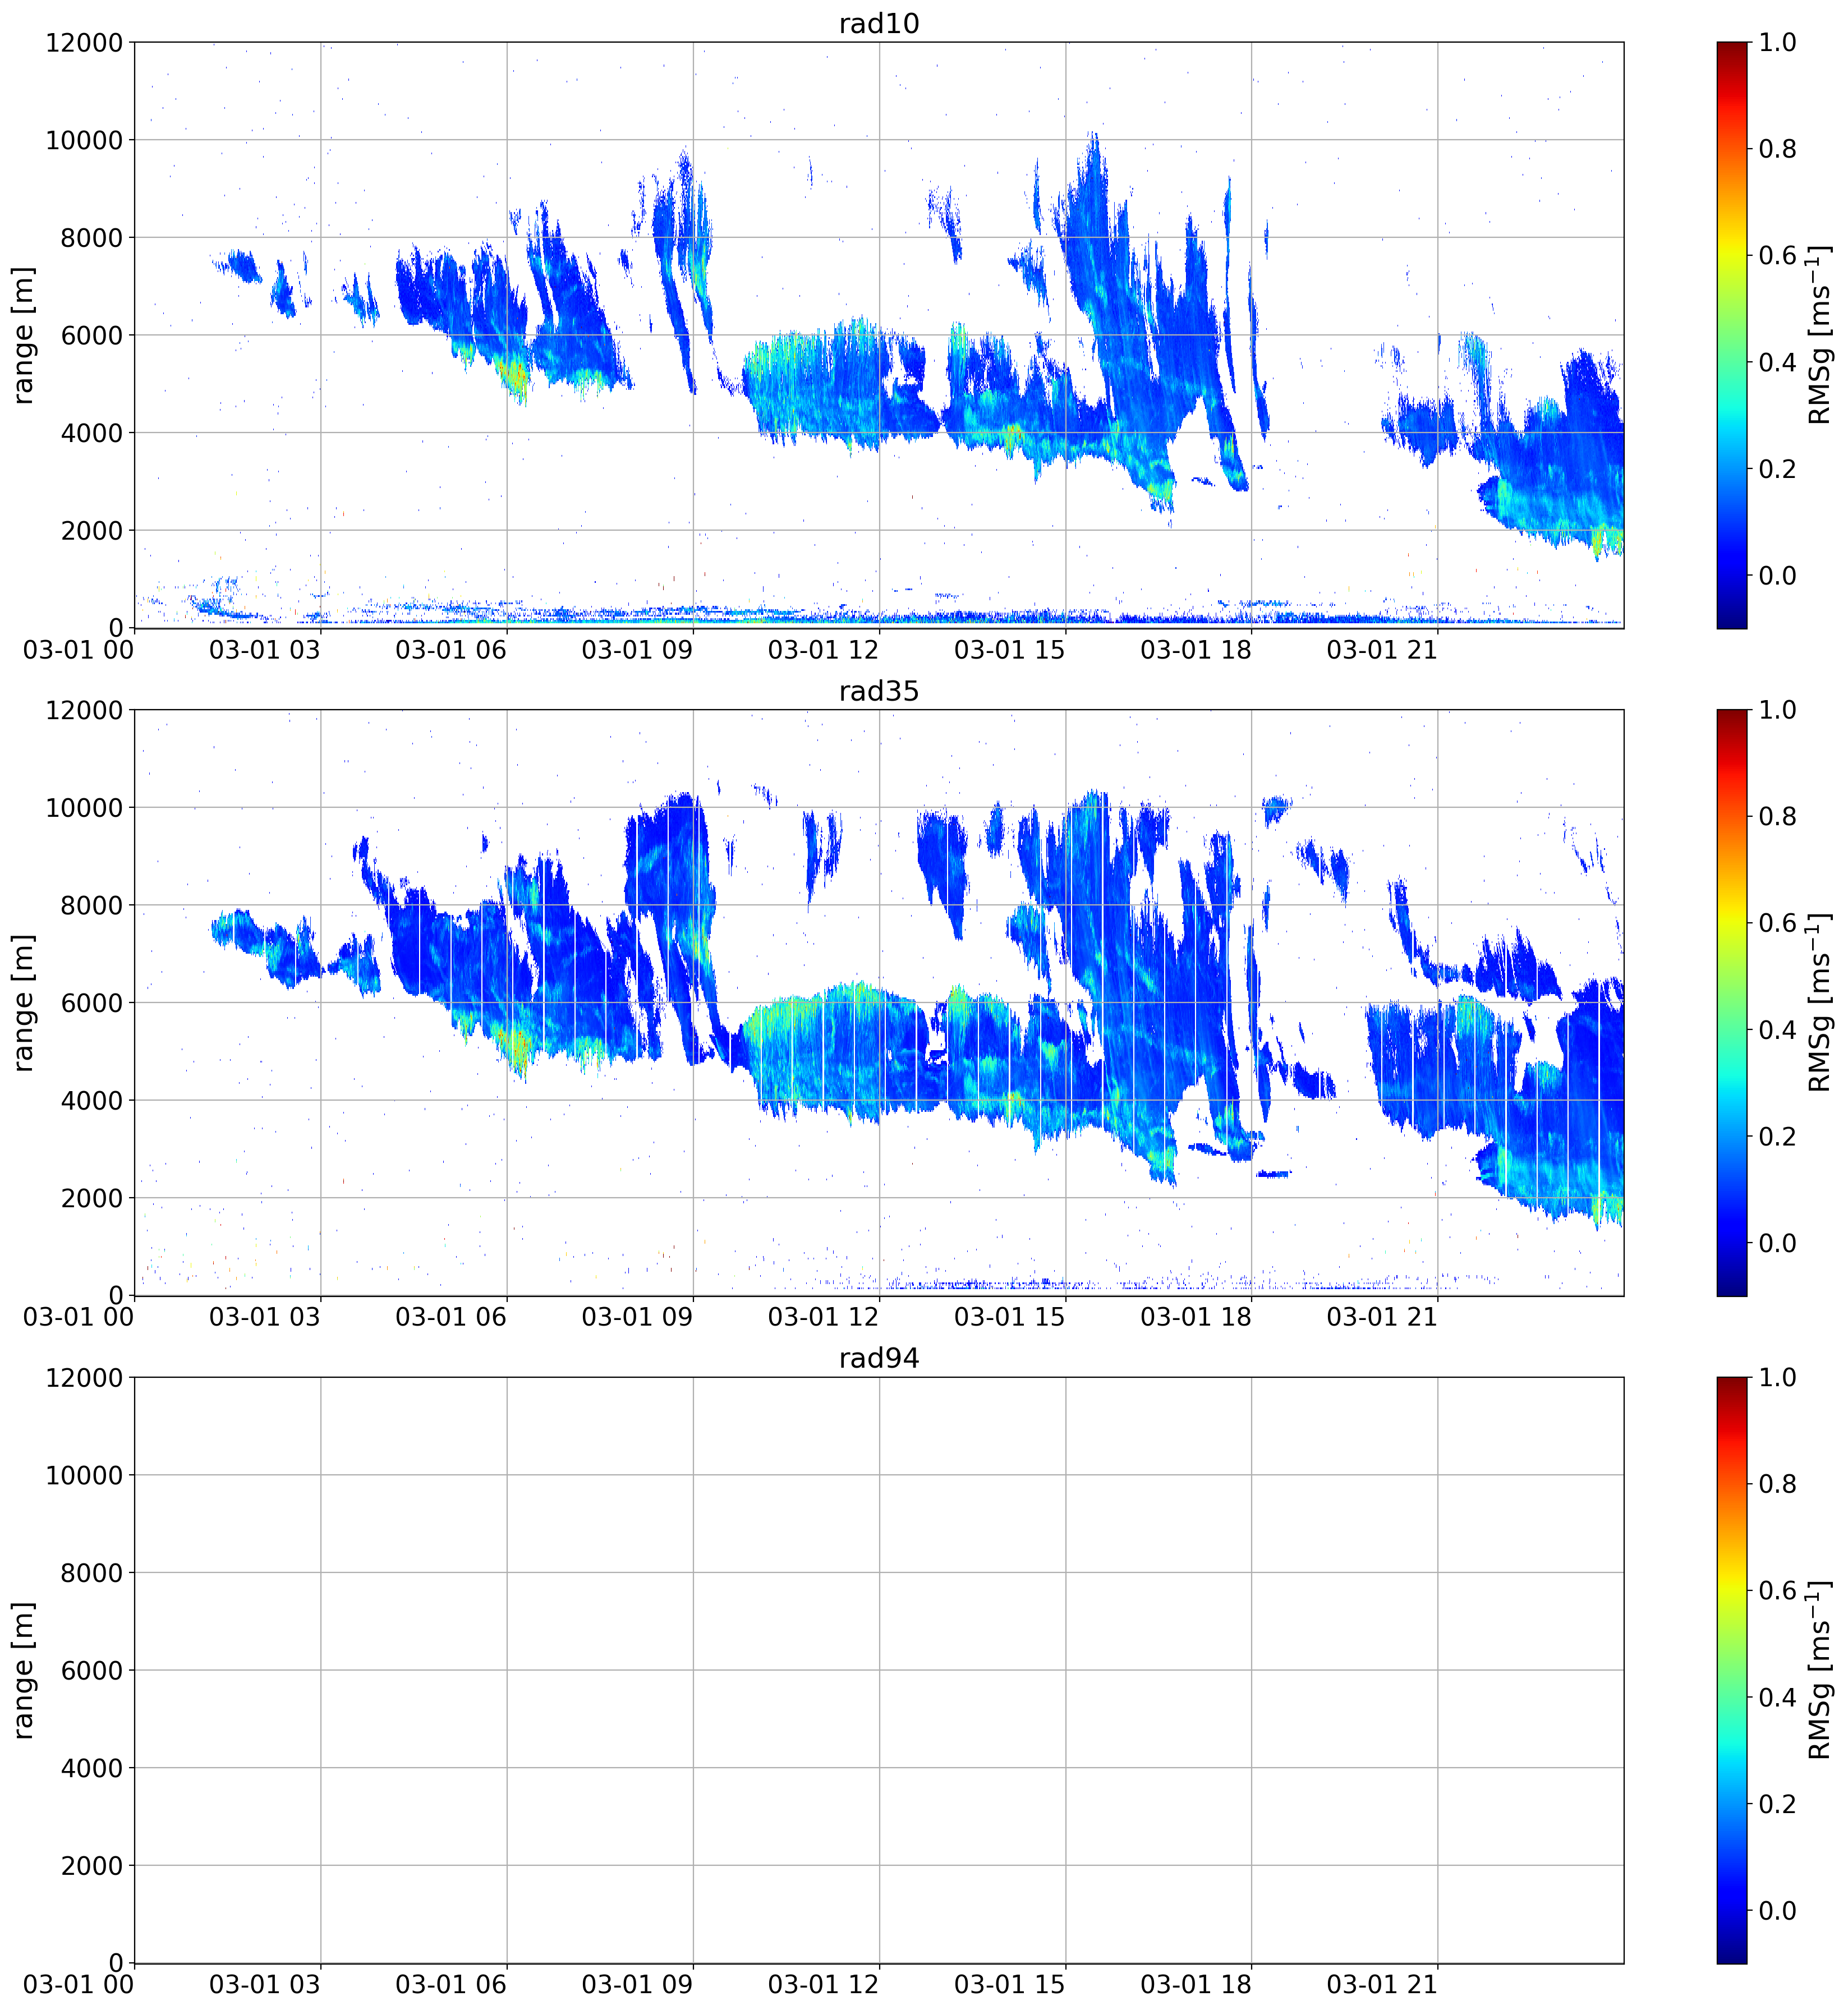
Task: Click the 6000 y-tick on the rad94 plot
Action: [92, 1670]
